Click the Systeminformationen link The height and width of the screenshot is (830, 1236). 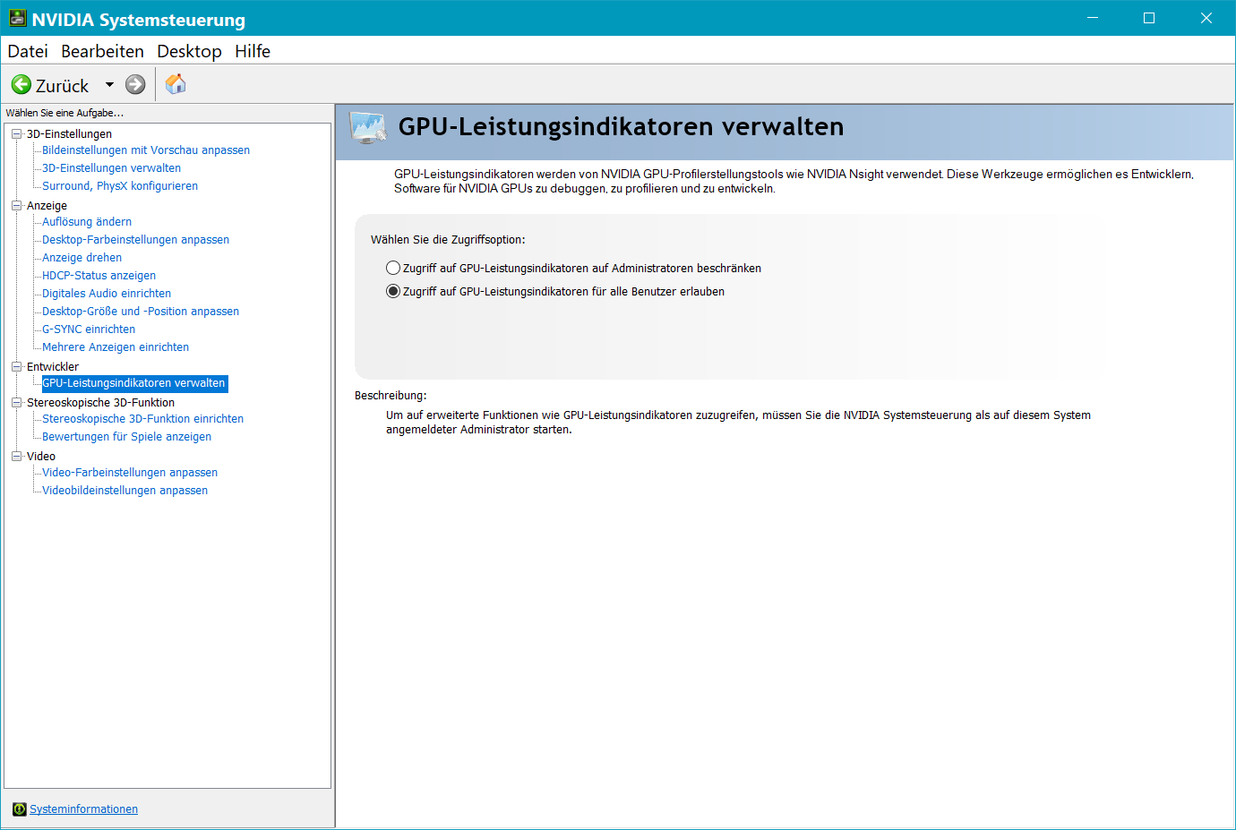click(x=83, y=809)
